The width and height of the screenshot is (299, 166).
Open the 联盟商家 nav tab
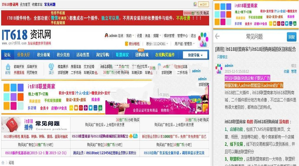click(122, 55)
